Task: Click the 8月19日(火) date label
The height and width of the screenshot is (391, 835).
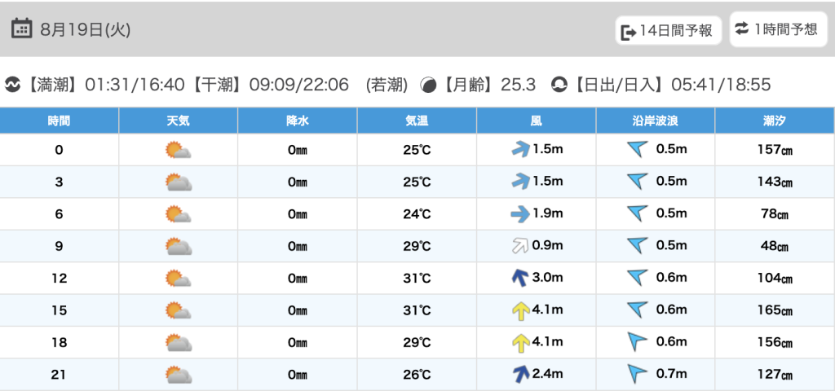Action: pos(85,30)
